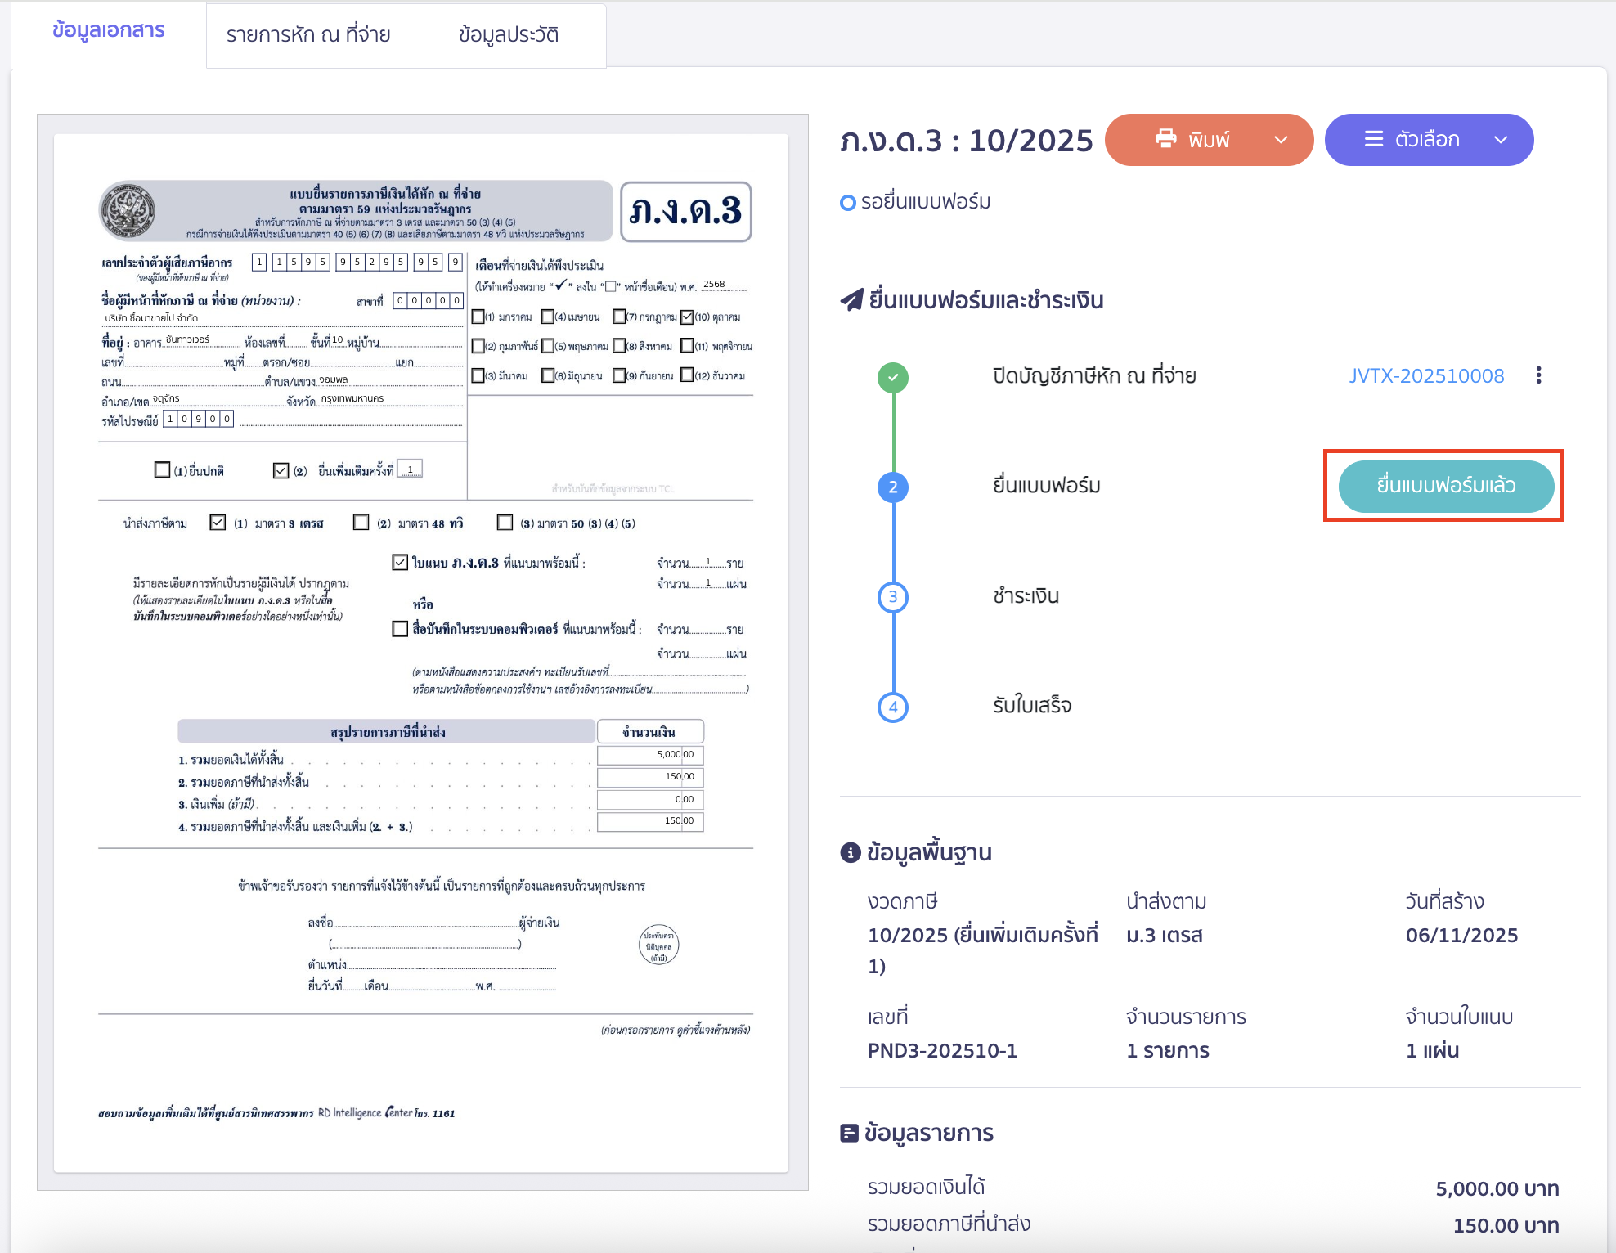Click the JVTX-202510008 link
Screen dimensions: 1616x1253
pyautogui.click(x=1426, y=375)
